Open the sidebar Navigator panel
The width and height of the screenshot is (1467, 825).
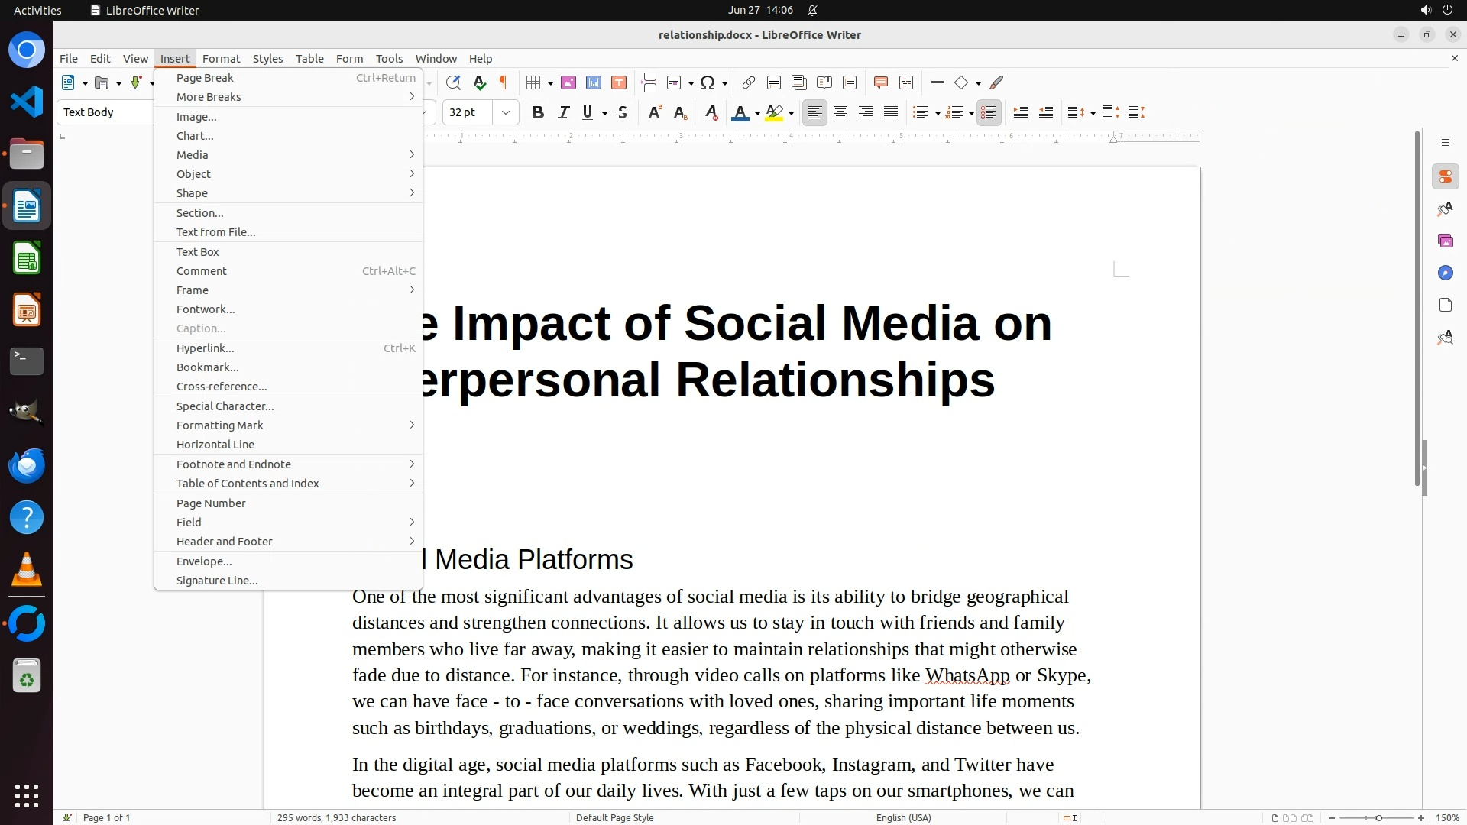(x=1445, y=273)
